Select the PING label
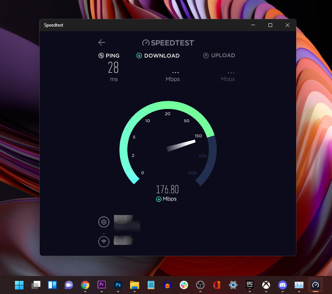Image resolution: width=332 pixels, height=294 pixels. 113,55
